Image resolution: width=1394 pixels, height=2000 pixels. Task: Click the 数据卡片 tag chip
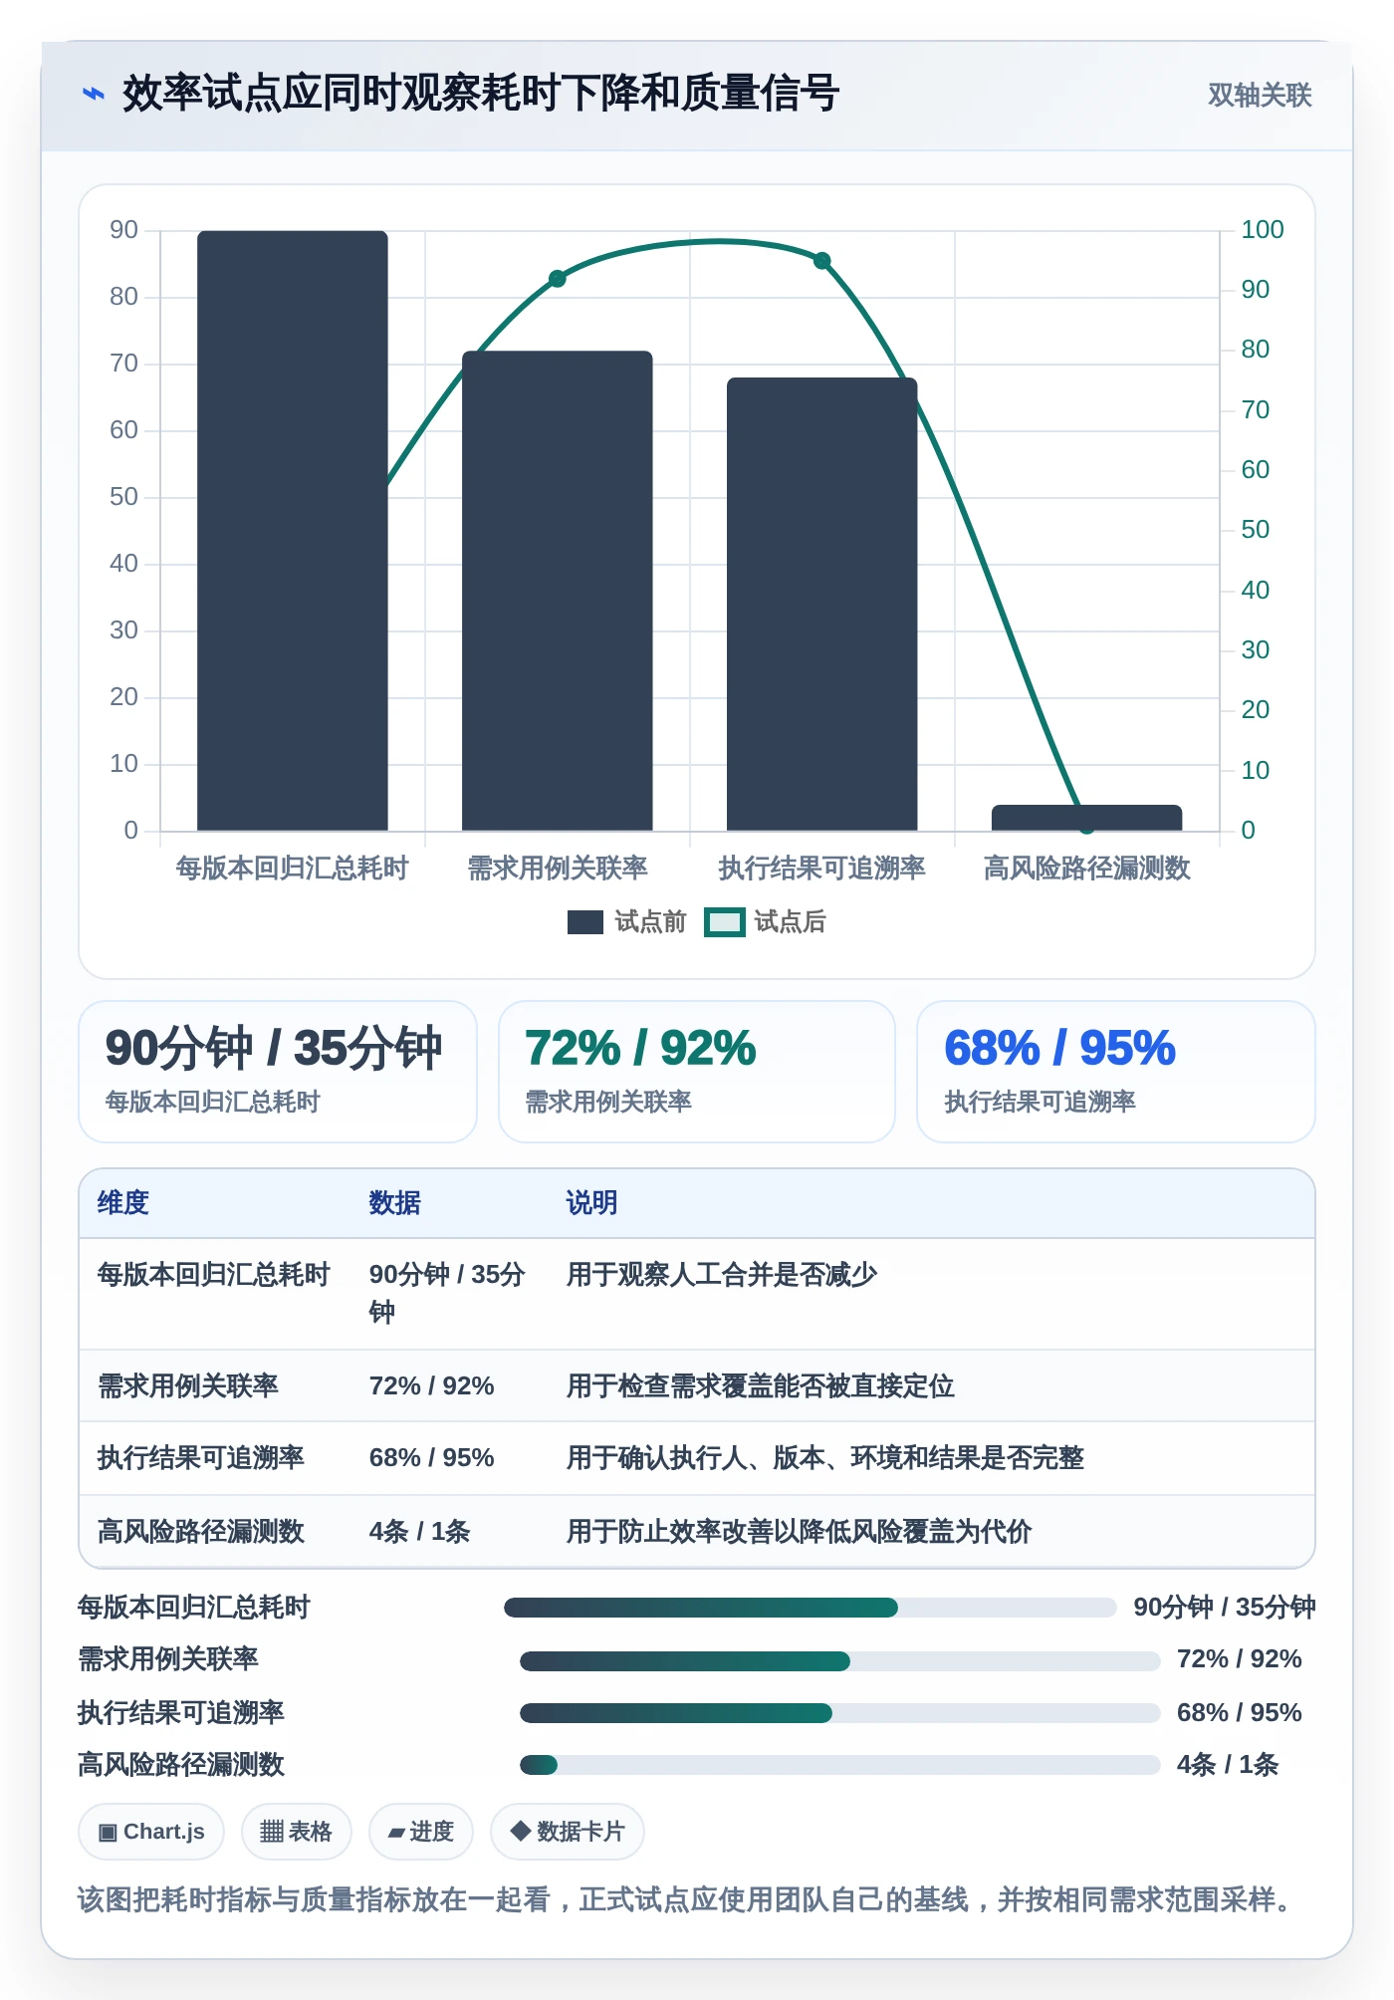(568, 1832)
